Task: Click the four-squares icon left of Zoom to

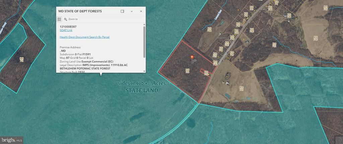Action: click(59, 19)
